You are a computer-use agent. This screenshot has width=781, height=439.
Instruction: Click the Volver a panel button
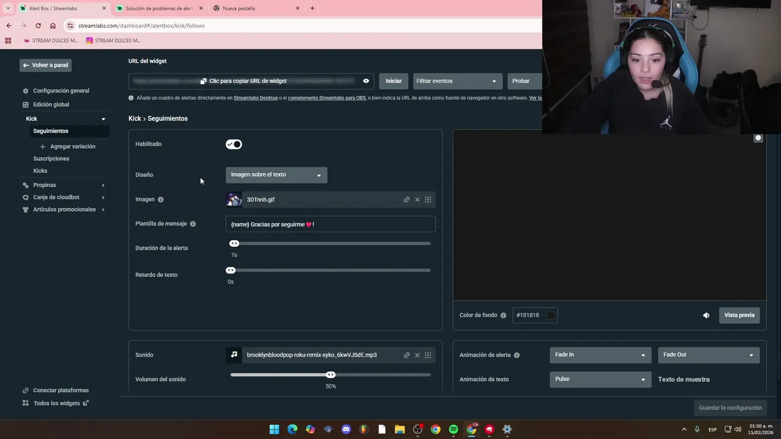pyautogui.click(x=45, y=65)
